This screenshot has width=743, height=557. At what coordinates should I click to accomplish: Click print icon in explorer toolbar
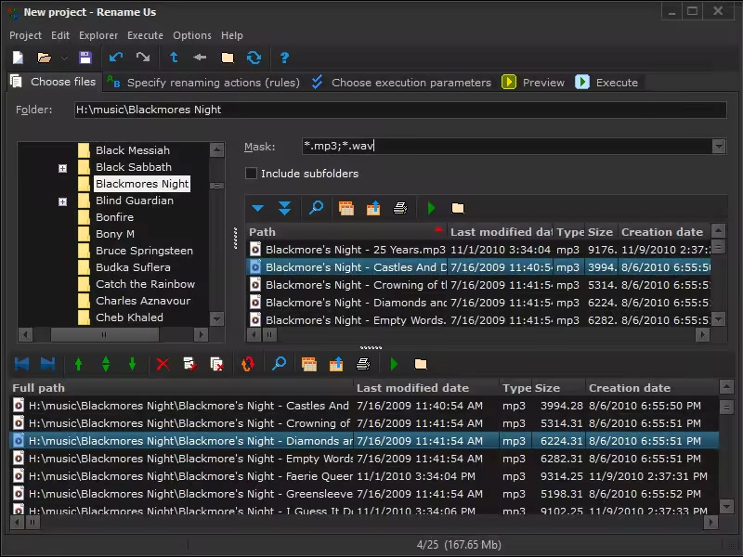(x=400, y=208)
